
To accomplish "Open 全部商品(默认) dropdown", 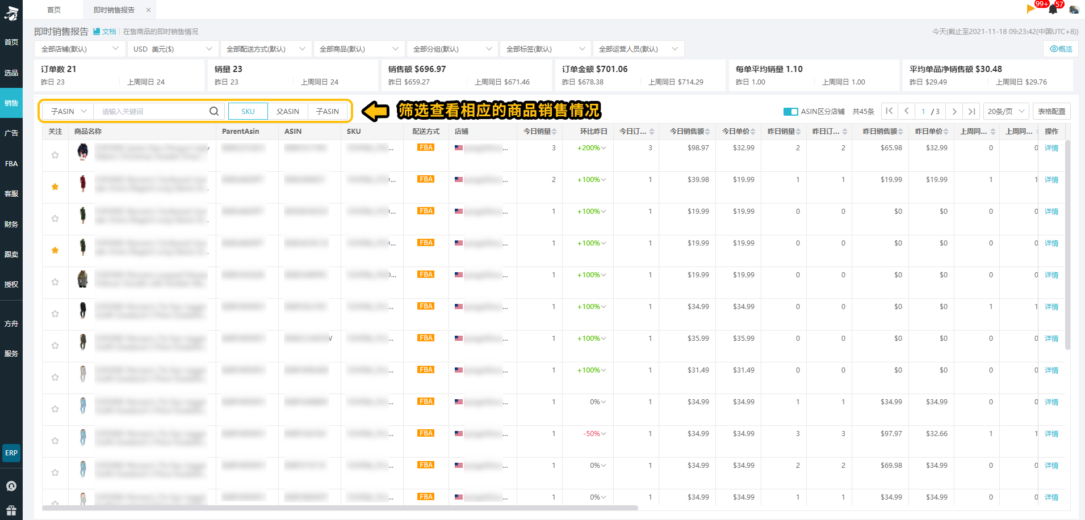I will point(359,49).
